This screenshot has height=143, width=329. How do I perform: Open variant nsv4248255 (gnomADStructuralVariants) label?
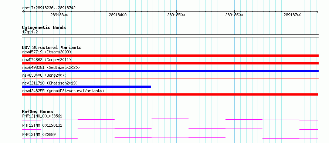coord(63,91)
